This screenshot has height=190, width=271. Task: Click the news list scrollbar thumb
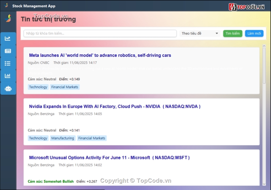click(264, 66)
